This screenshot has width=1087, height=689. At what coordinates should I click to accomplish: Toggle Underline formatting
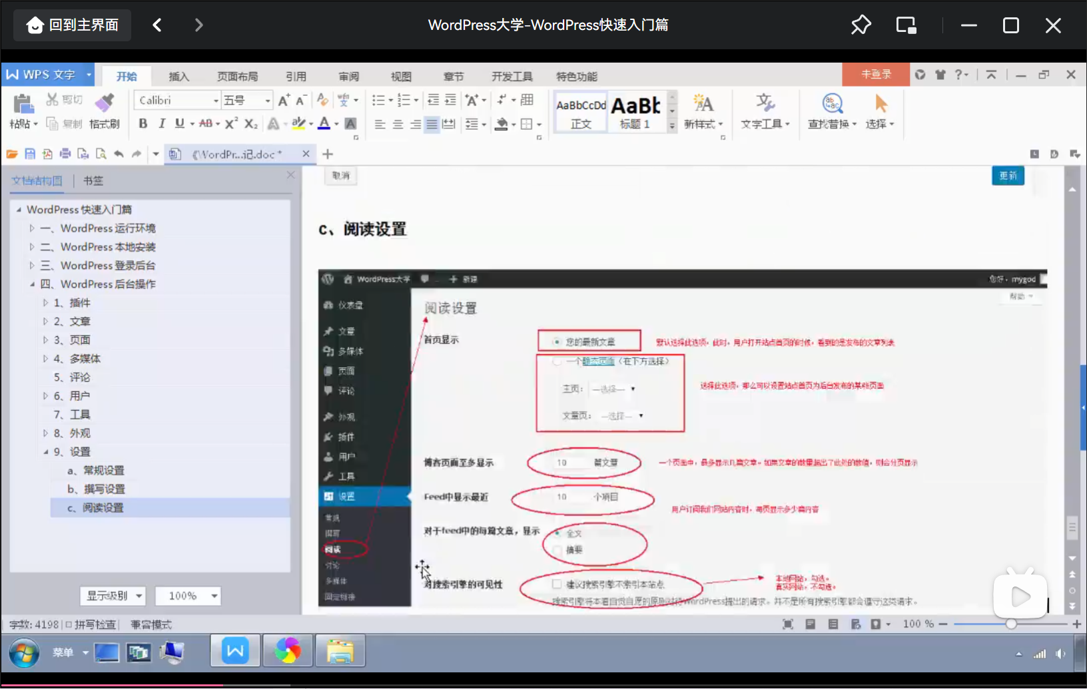pyautogui.click(x=179, y=124)
